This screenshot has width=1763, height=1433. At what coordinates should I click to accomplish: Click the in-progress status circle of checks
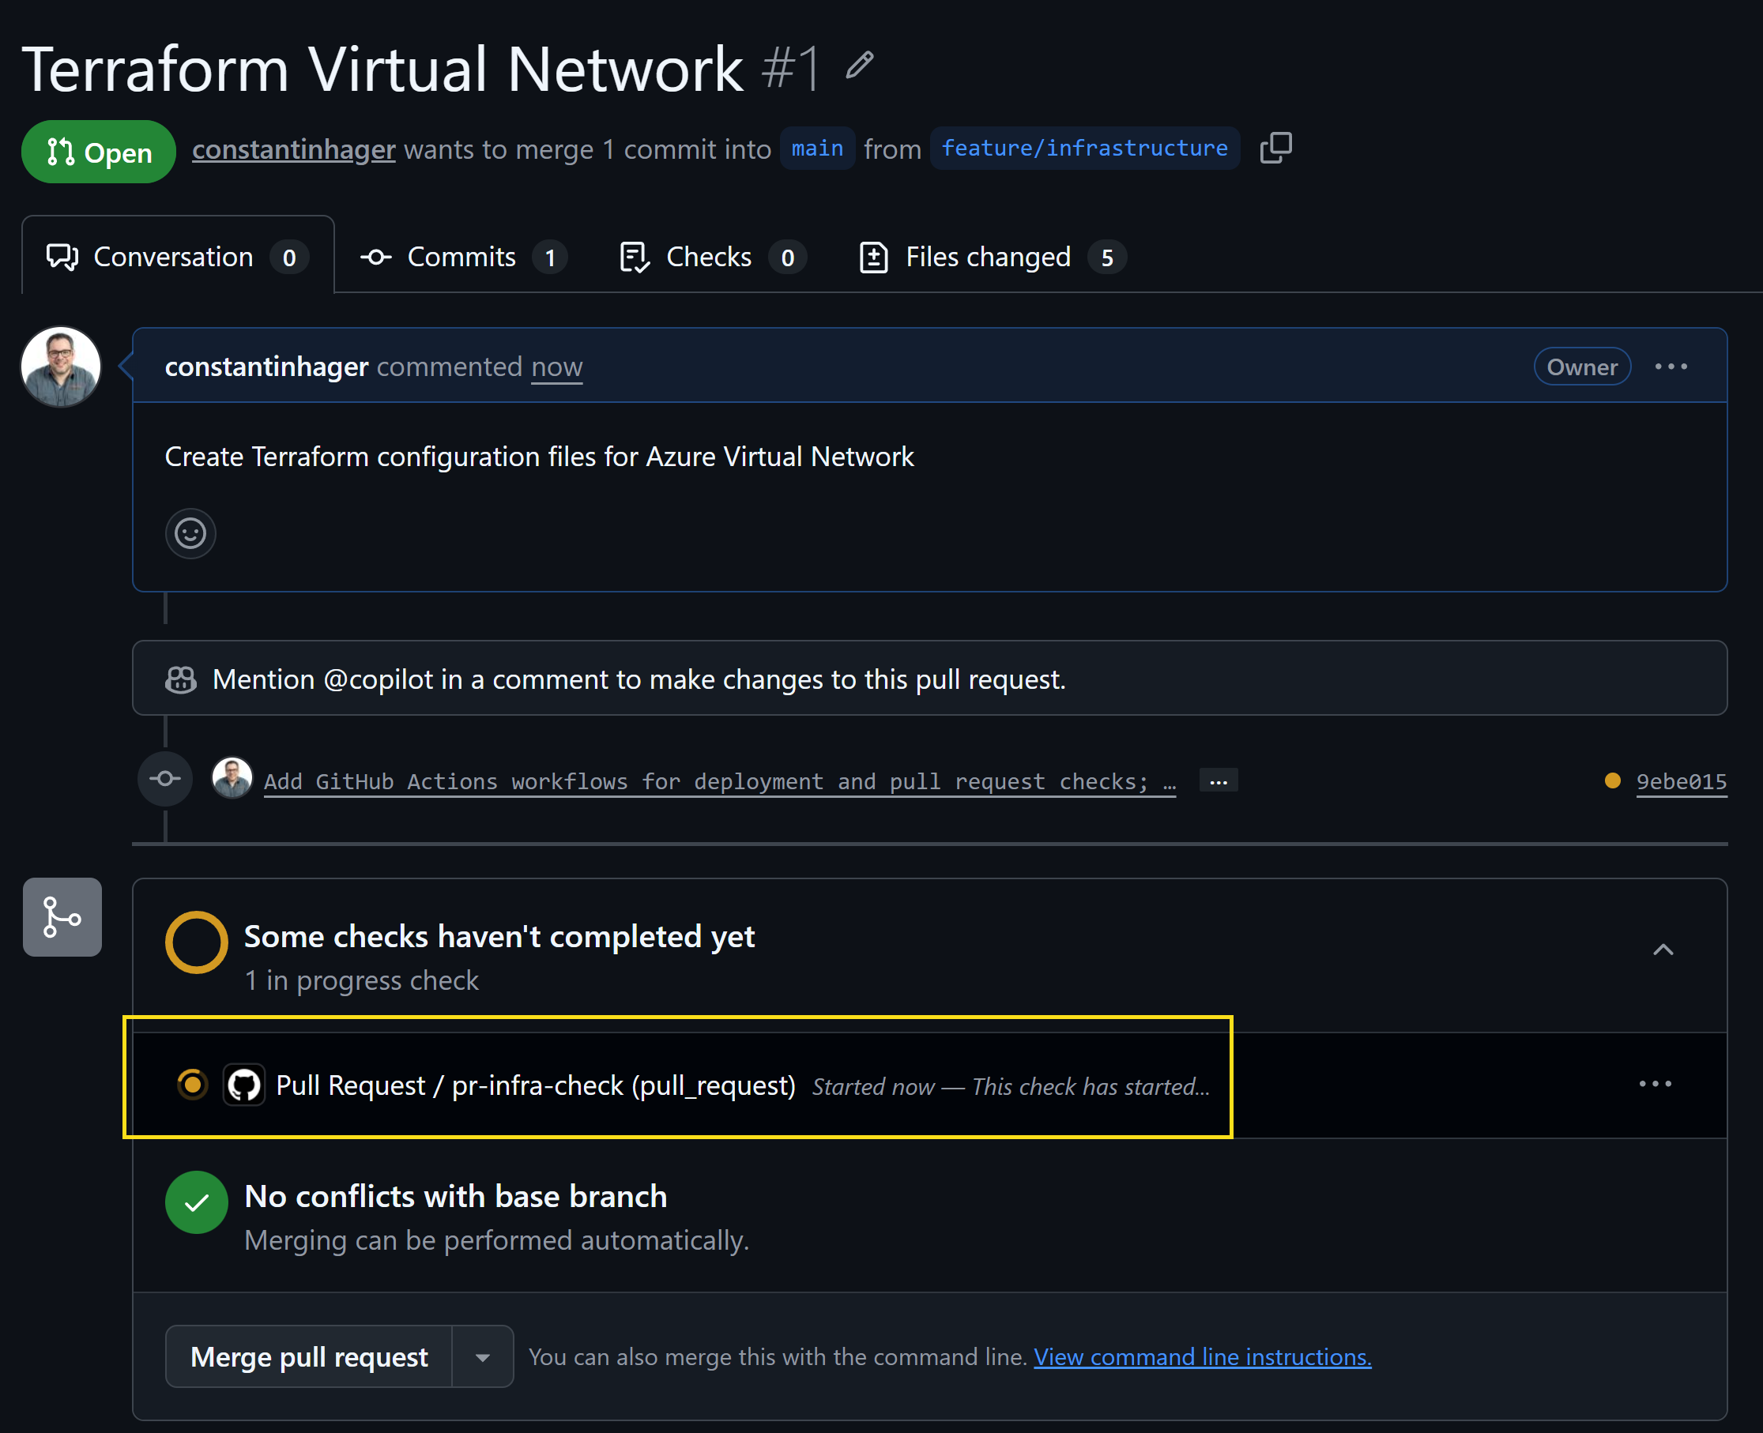tap(197, 942)
